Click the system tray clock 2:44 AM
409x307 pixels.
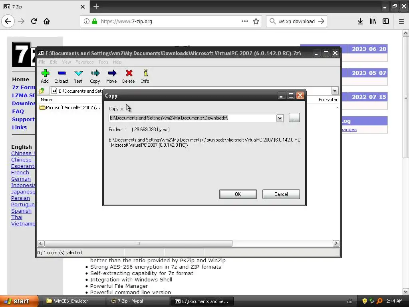pos(394,301)
